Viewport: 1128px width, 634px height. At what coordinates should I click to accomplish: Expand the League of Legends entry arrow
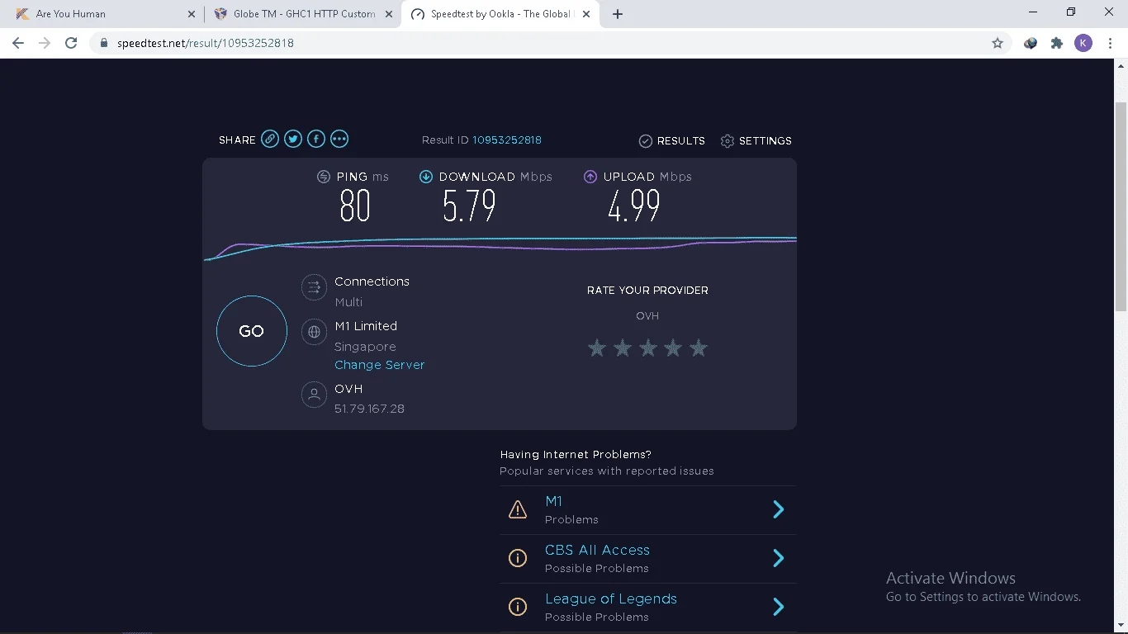tap(778, 607)
